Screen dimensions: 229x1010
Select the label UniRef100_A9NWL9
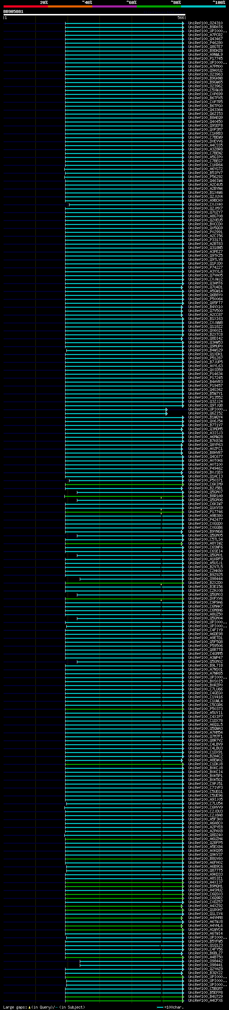coord(205,54)
